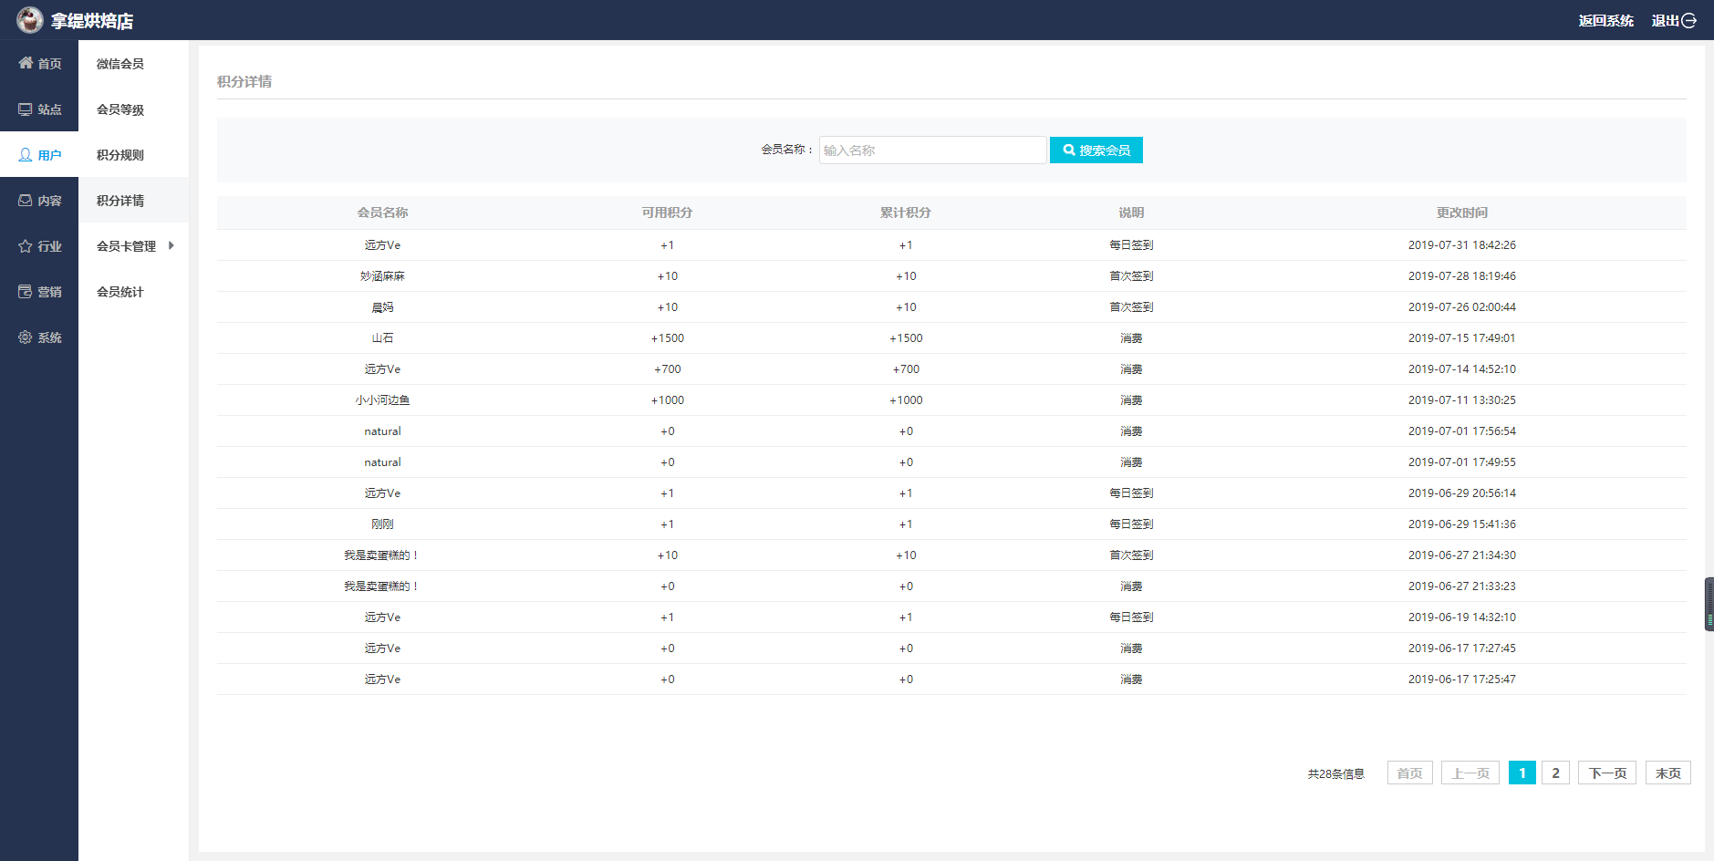The height and width of the screenshot is (861, 1714).
Task: Expand 会员卡管理 arrow
Action: click(x=171, y=245)
